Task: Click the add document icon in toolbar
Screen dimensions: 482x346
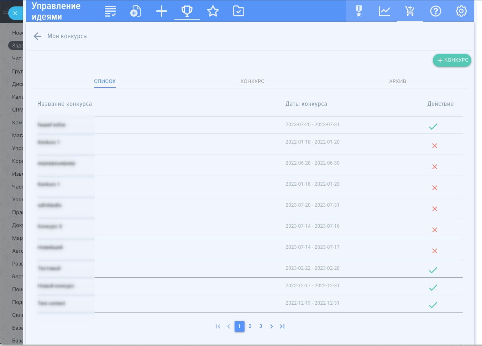Action: tap(136, 11)
